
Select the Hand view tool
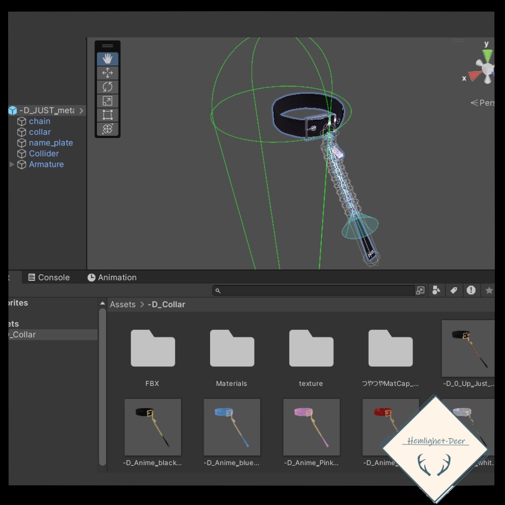point(108,59)
